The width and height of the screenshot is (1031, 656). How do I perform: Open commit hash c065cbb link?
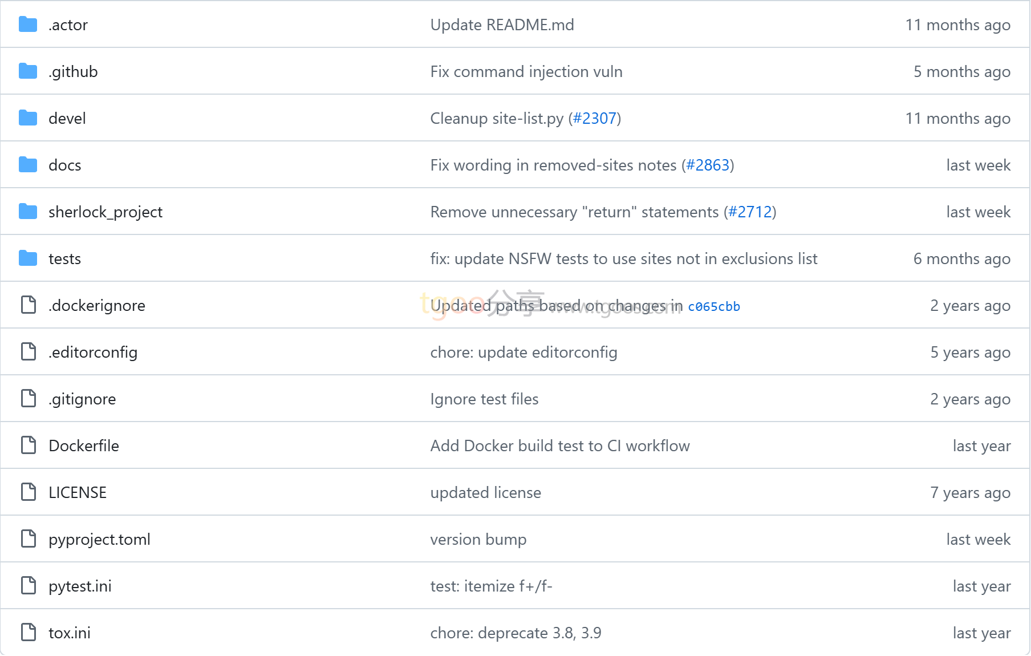pos(714,306)
